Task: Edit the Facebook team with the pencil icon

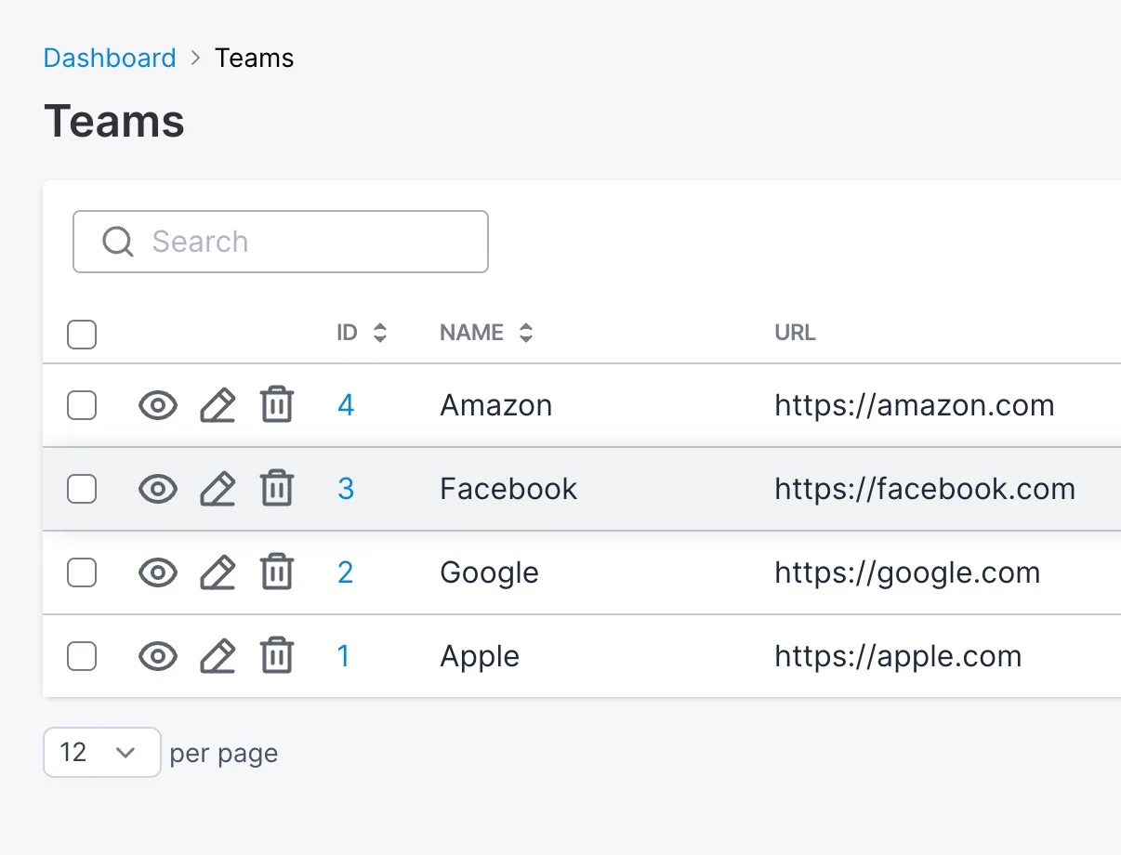Action: click(x=218, y=489)
